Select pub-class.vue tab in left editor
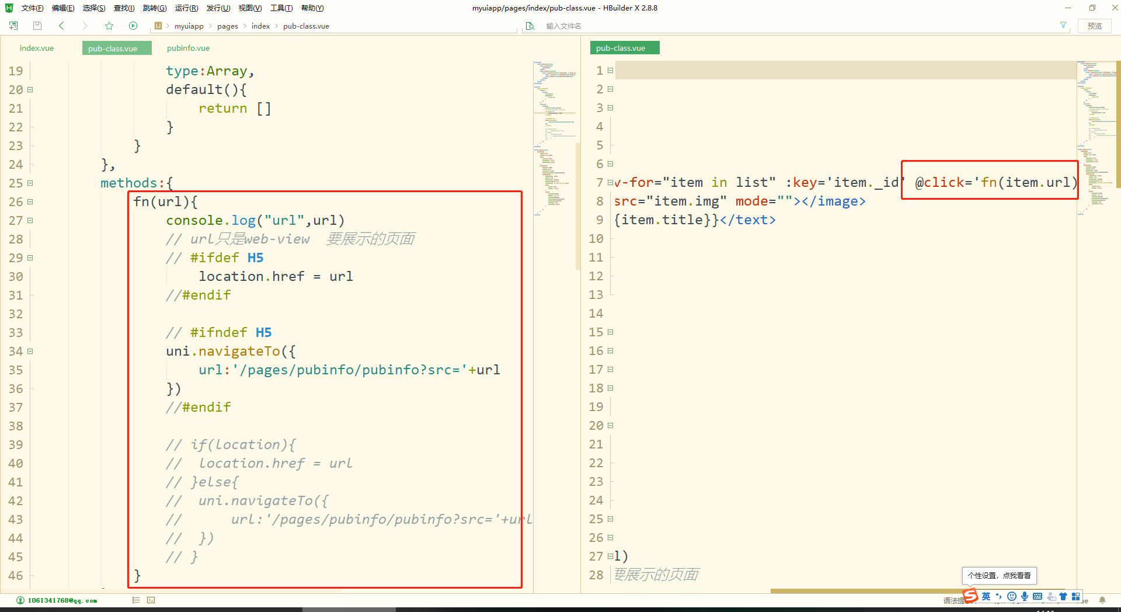 (117, 48)
